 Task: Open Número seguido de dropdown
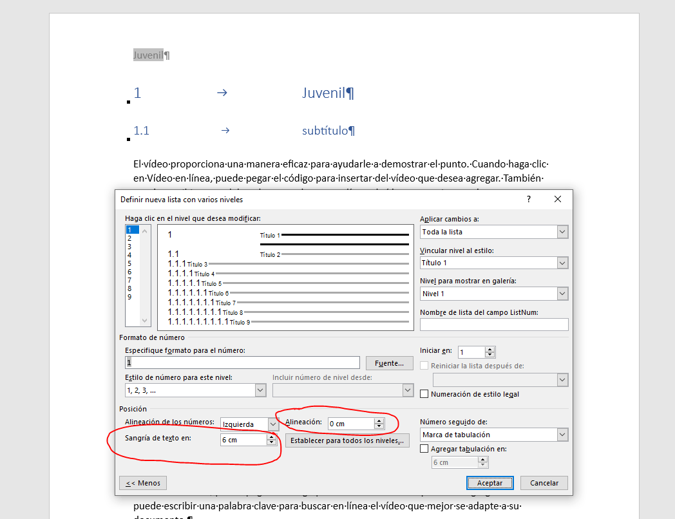pos(562,435)
